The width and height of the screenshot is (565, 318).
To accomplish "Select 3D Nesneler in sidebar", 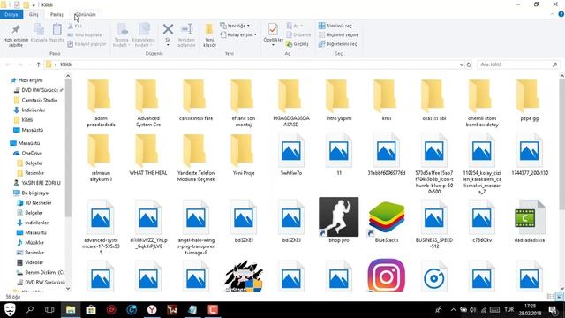I will (x=38, y=202).
